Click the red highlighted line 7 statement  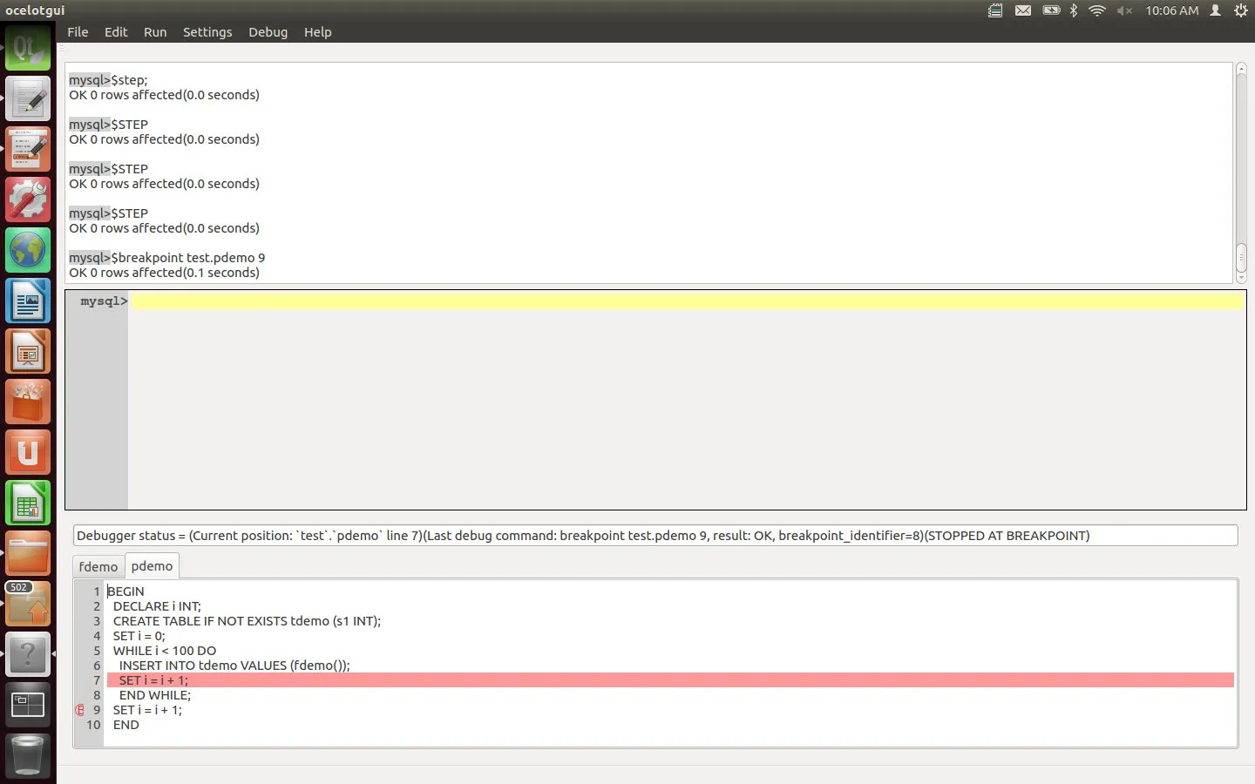pyautogui.click(x=670, y=680)
